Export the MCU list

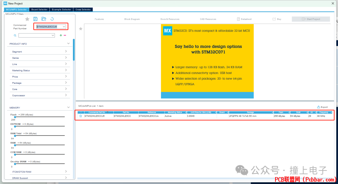tap(322, 107)
